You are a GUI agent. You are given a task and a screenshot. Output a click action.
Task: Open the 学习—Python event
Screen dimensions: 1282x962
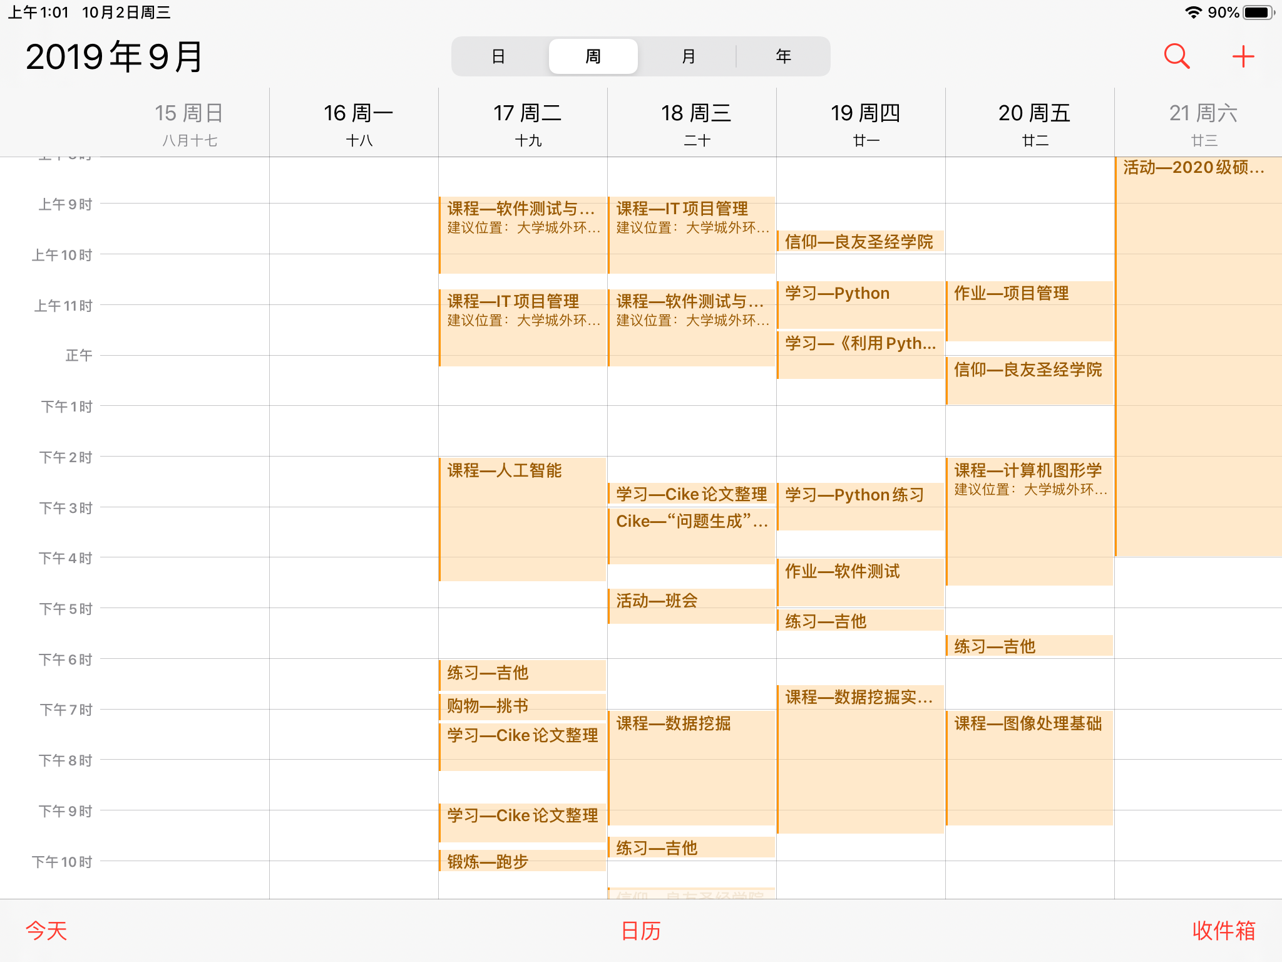[861, 304]
